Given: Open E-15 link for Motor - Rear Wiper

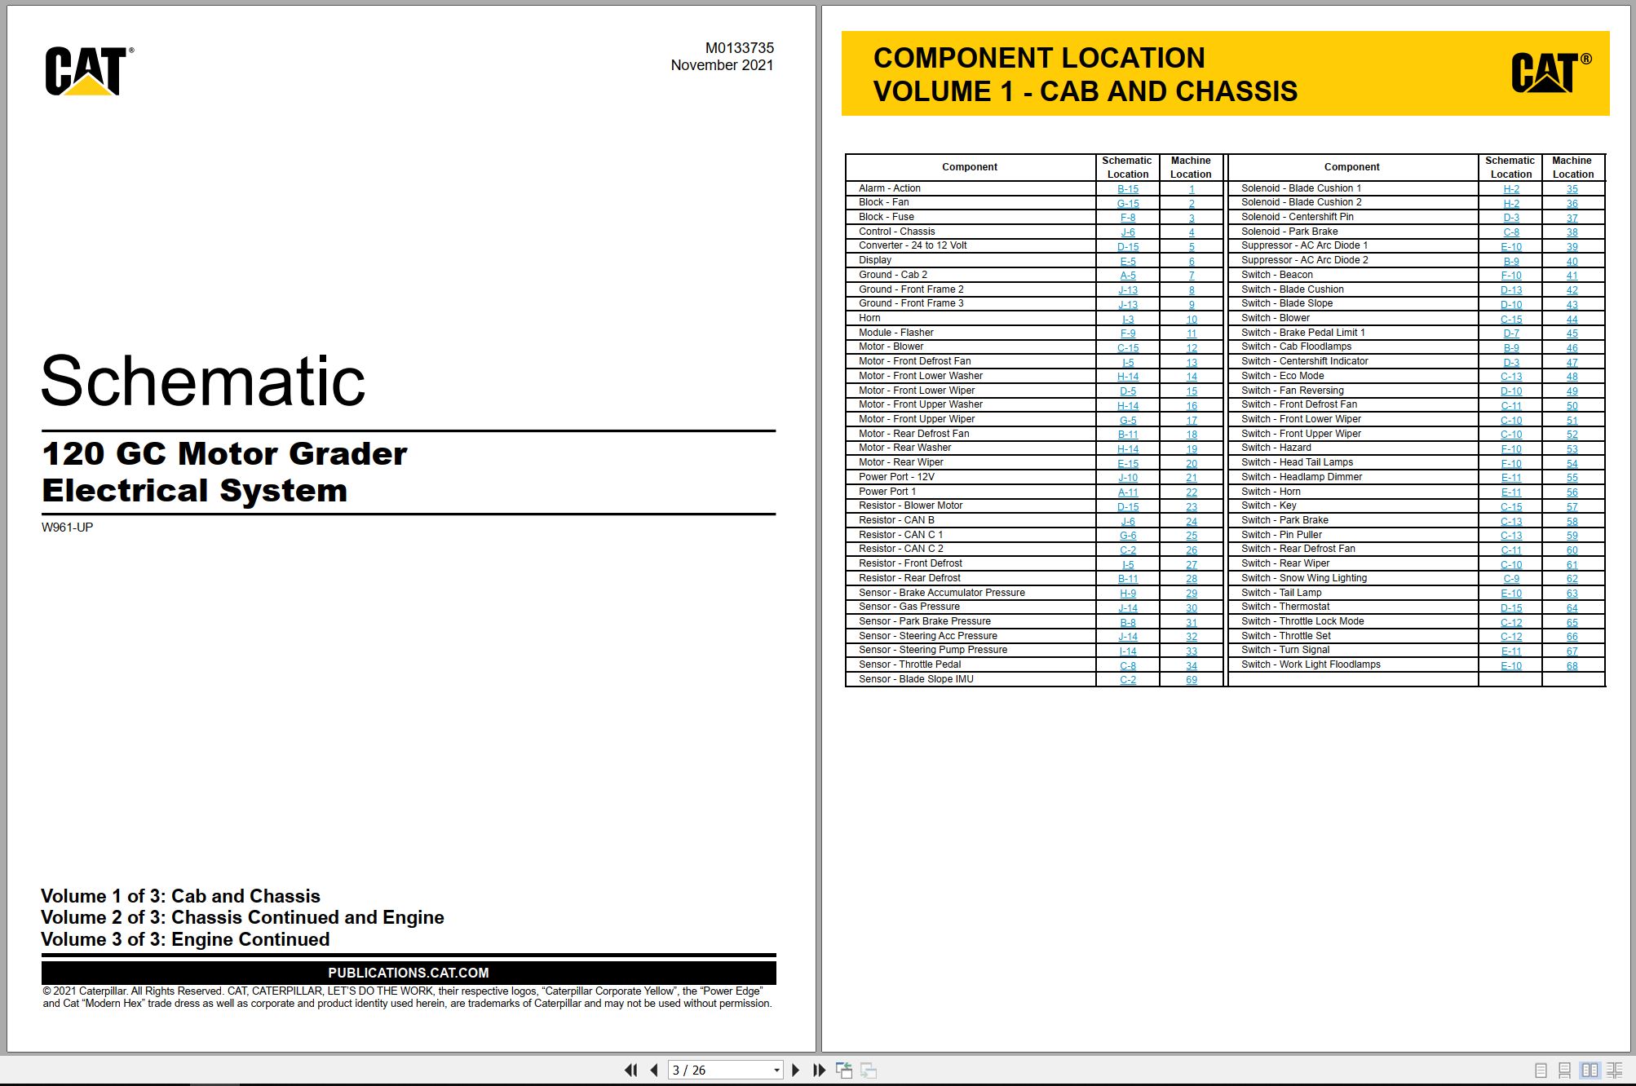Looking at the screenshot, I should 1128,464.
